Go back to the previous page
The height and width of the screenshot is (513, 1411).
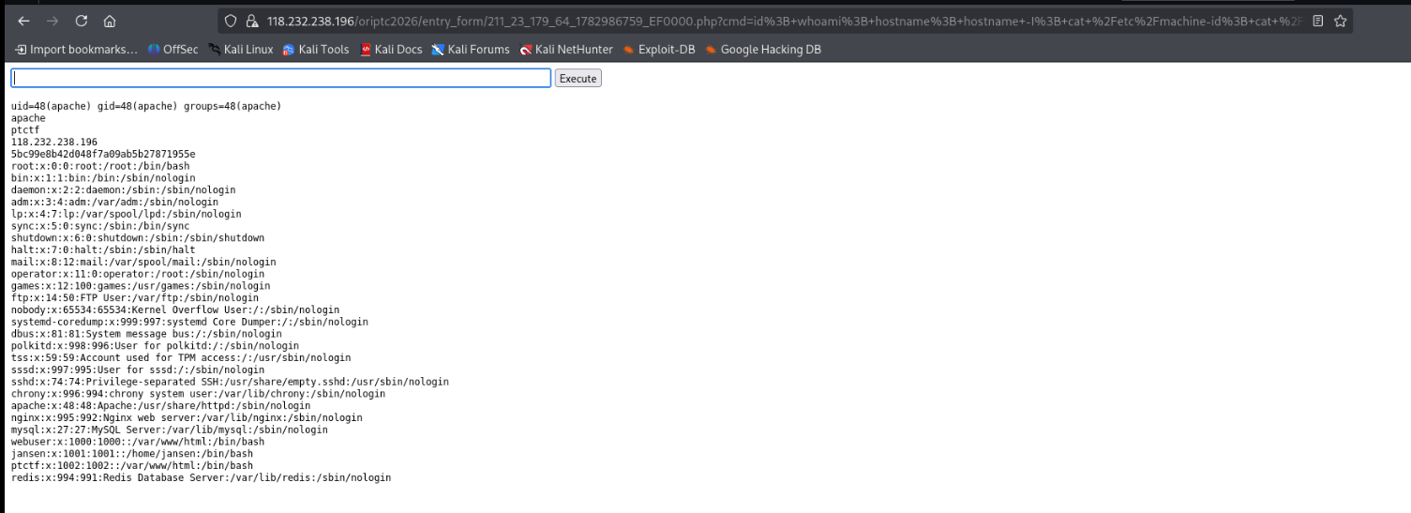point(23,21)
